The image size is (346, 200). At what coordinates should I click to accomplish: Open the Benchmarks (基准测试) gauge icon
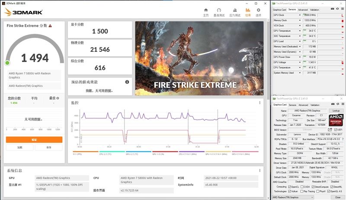coord(219,12)
